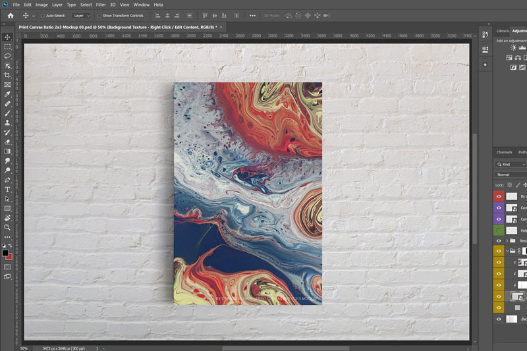Select the History Brush tool

click(x=7, y=132)
